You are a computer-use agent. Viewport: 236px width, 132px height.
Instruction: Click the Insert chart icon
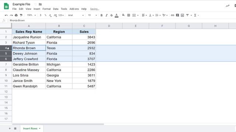tap(183, 15)
